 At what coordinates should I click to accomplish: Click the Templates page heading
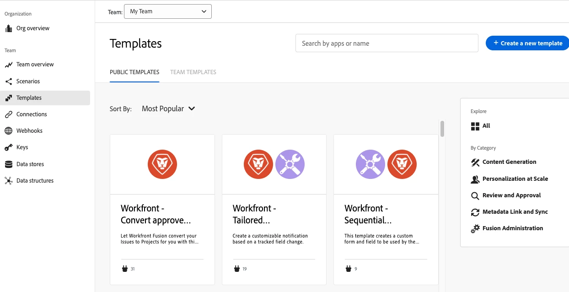136,43
